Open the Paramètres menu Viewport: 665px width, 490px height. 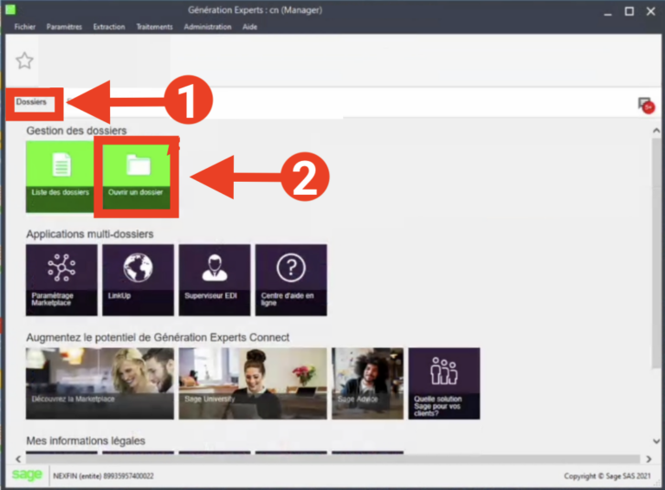click(64, 27)
